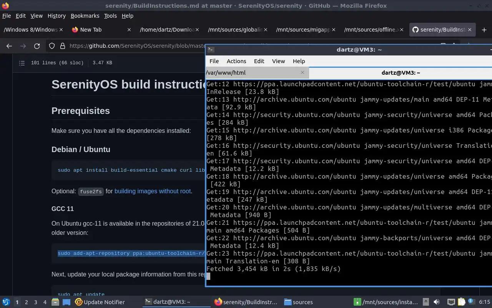Click the Firefox forward arrow button

[x=23, y=46]
